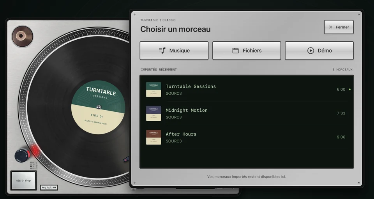Screen dimensions: 374x199
Task: Close the dialog with Fermer
Action: pos(339,27)
